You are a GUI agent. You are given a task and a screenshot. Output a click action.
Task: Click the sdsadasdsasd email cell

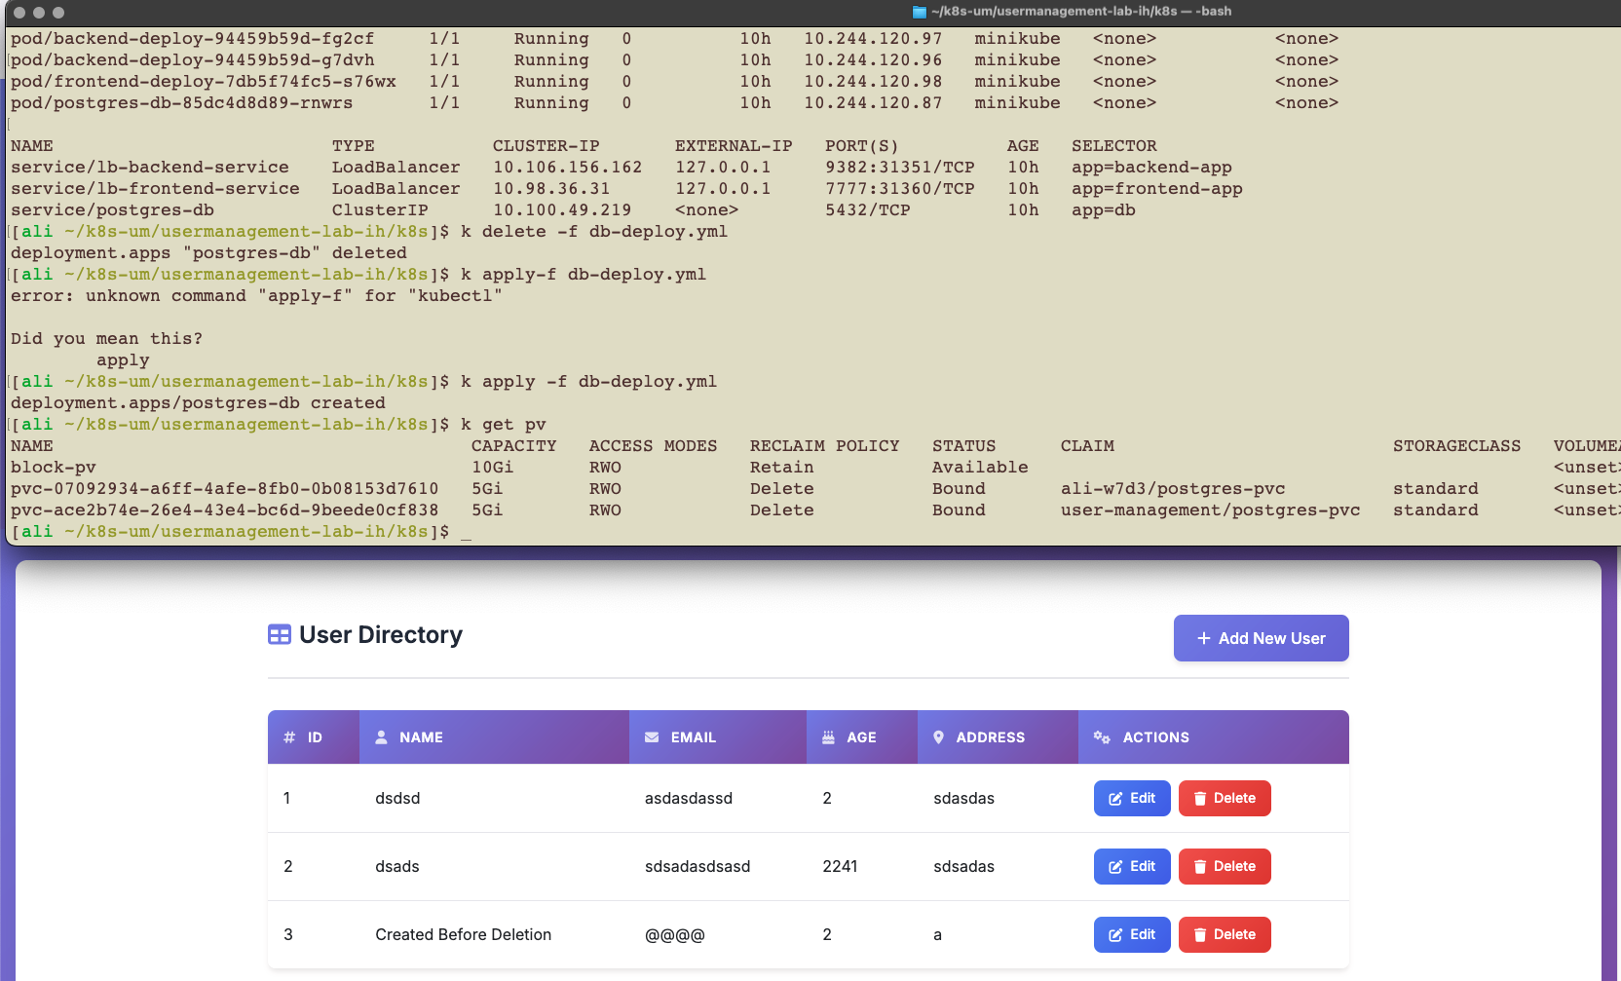point(697,866)
